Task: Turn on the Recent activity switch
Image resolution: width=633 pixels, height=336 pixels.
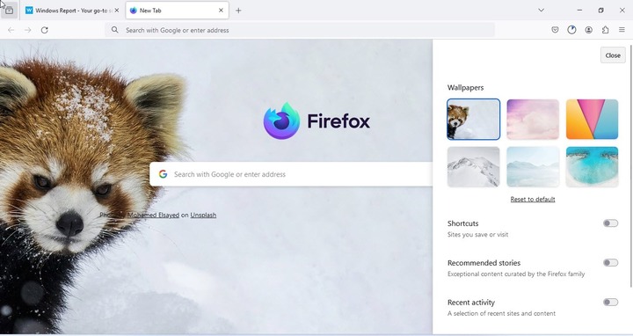Action: pyautogui.click(x=610, y=302)
